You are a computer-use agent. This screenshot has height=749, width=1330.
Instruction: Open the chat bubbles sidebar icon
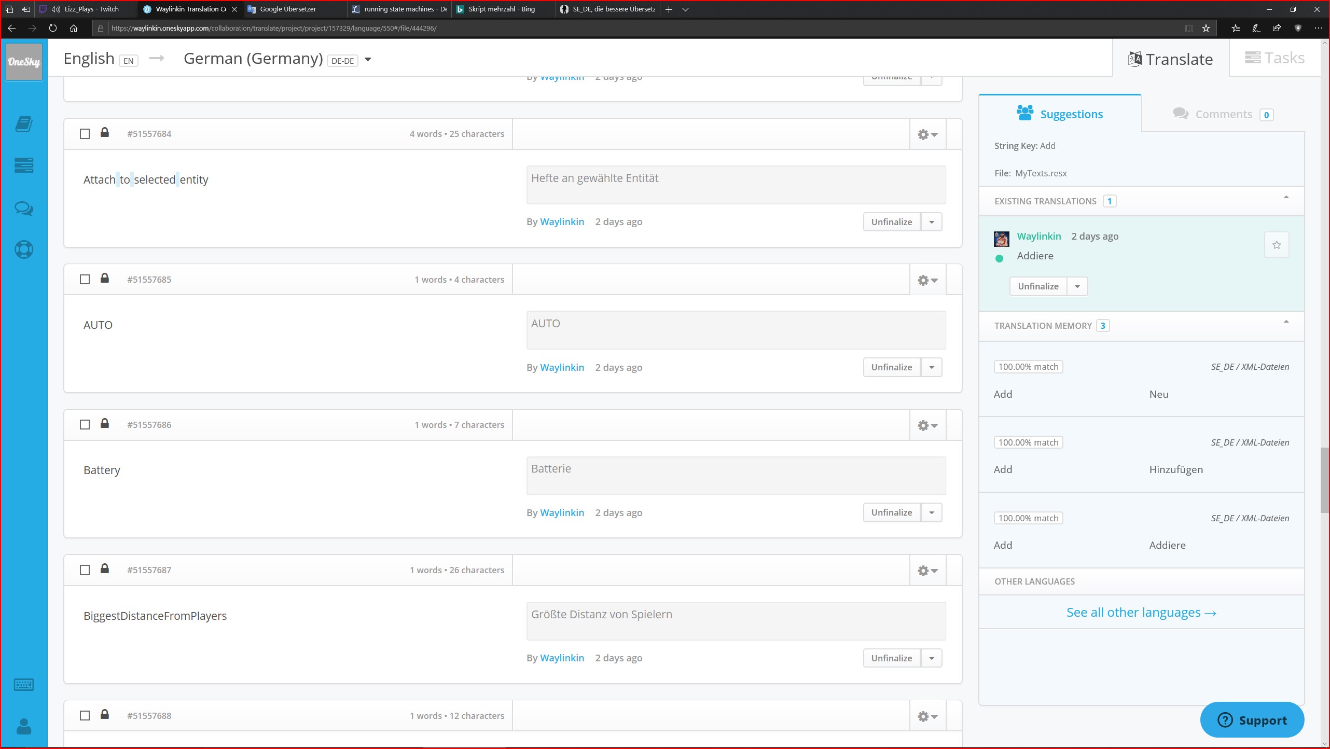24,209
